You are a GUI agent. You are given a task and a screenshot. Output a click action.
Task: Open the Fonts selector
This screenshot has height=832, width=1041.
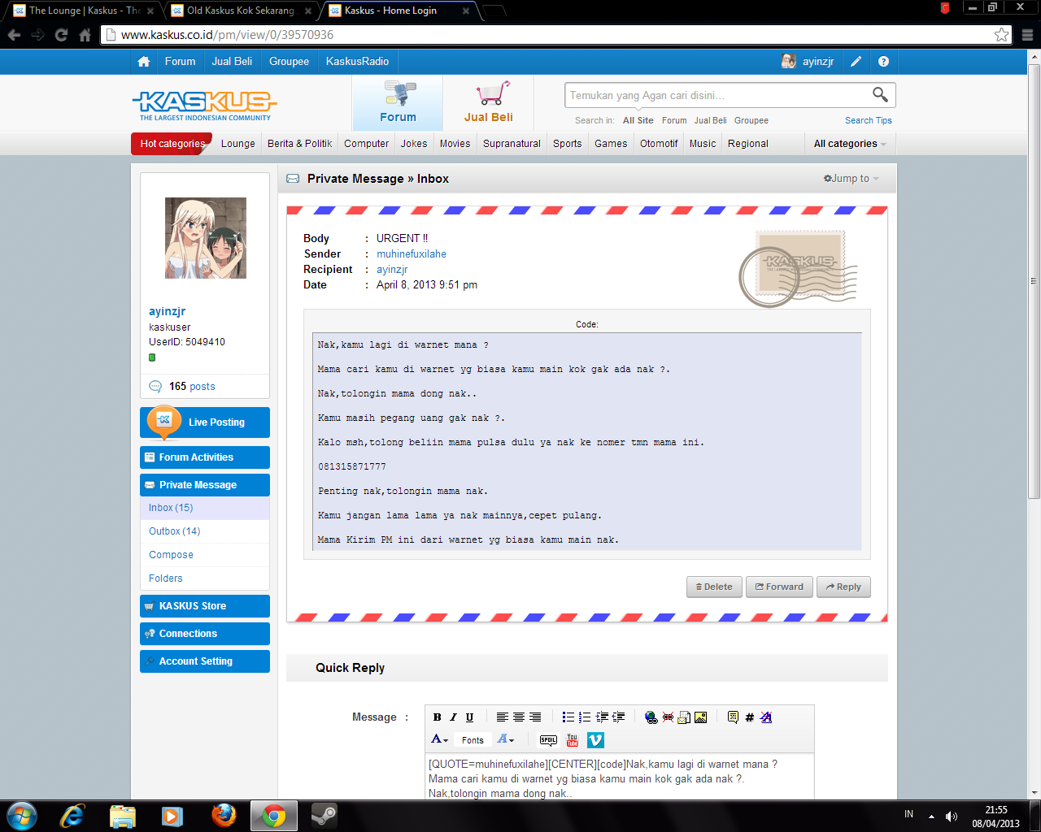[473, 740]
